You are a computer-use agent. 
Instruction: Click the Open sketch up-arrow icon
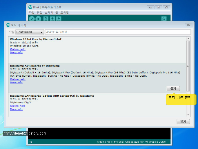coord(52,19)
